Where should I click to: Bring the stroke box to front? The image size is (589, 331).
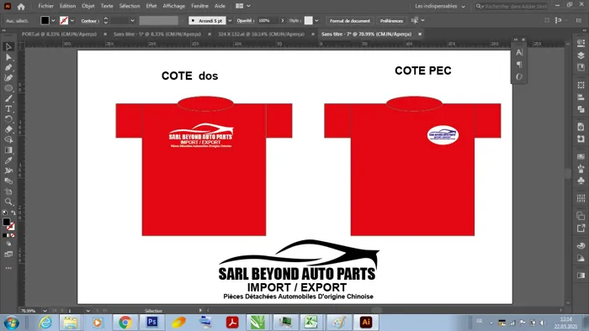[11, 227]
